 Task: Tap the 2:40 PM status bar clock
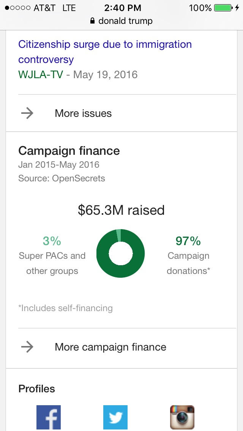click(x=122, y=8)
